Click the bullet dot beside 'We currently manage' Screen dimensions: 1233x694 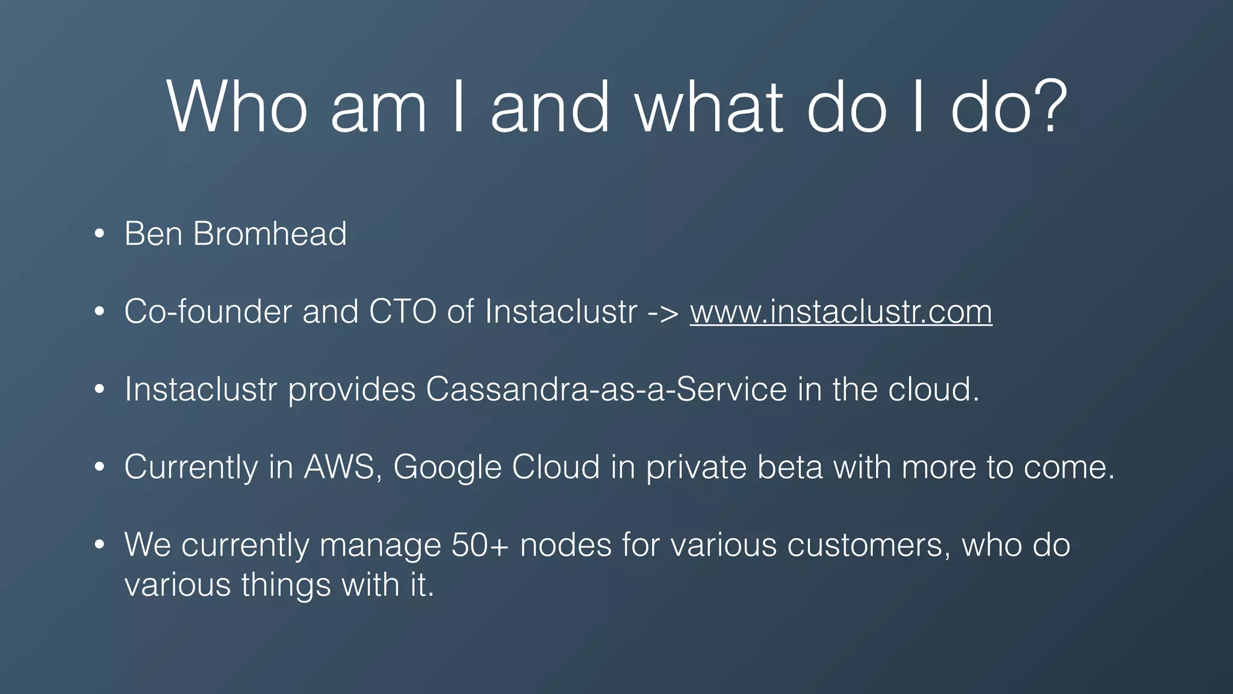pos(100,545)
